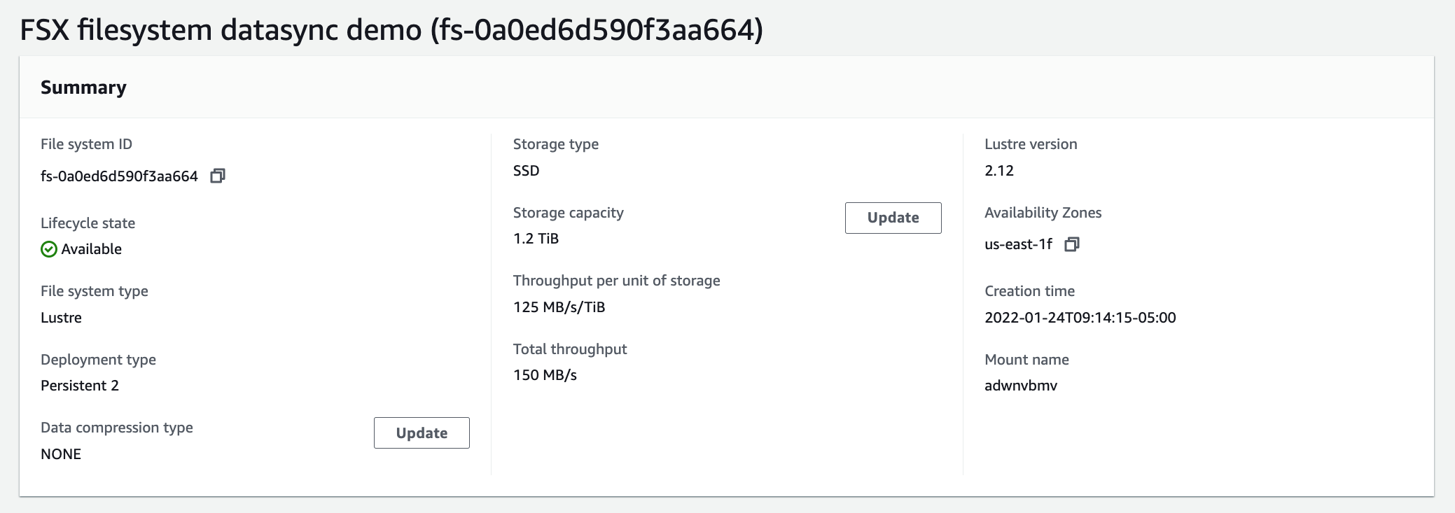Click the creation time value

[1080, 318]
